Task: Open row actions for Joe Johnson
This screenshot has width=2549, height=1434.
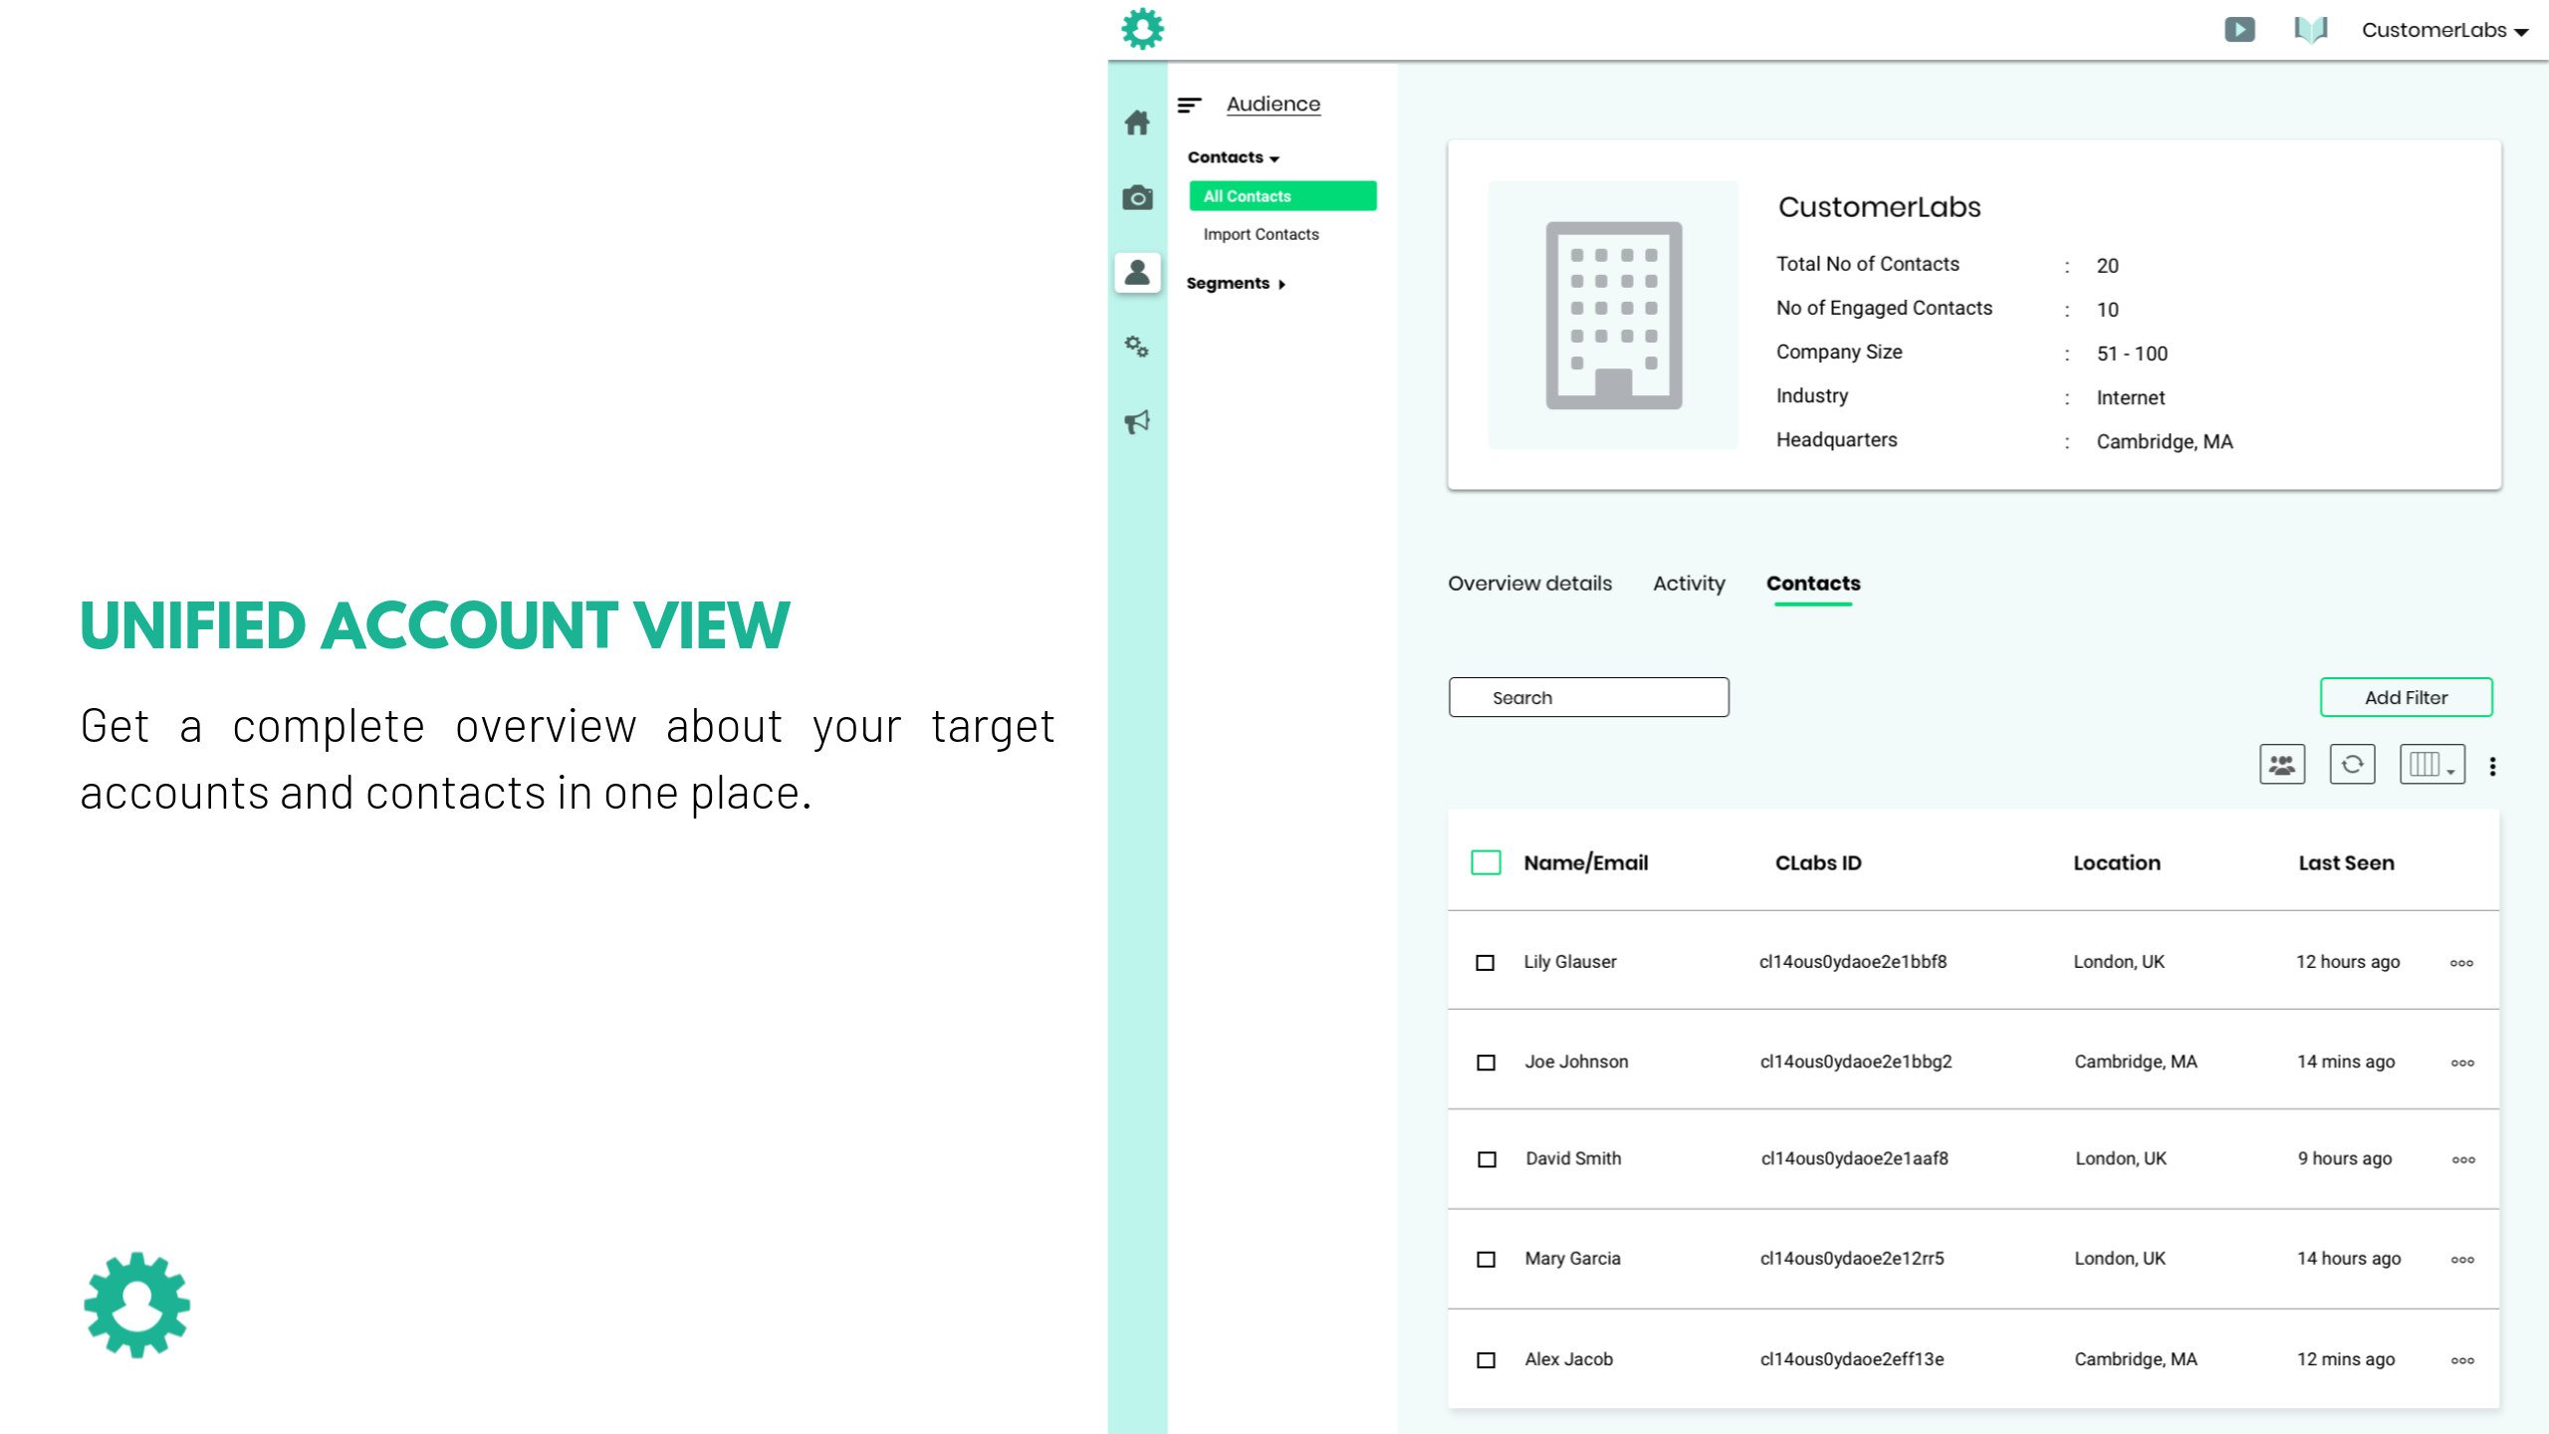Action: tap(2462, 1063)
